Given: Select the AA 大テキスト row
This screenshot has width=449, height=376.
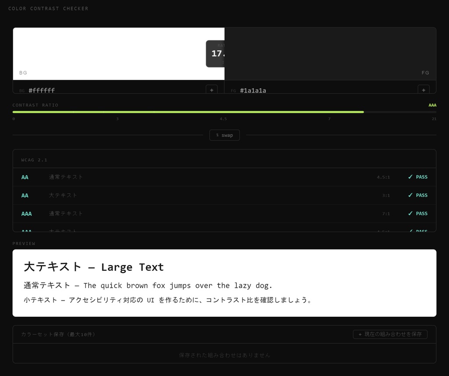Looking at the screenshot, I should pyautogui.click(x=224, y=195).
